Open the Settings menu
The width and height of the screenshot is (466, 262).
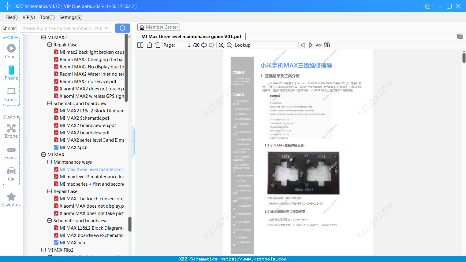tap(71, 17)
